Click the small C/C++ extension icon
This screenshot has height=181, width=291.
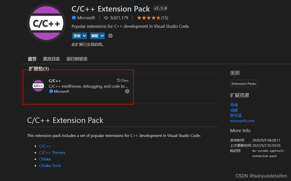[38, 86]
